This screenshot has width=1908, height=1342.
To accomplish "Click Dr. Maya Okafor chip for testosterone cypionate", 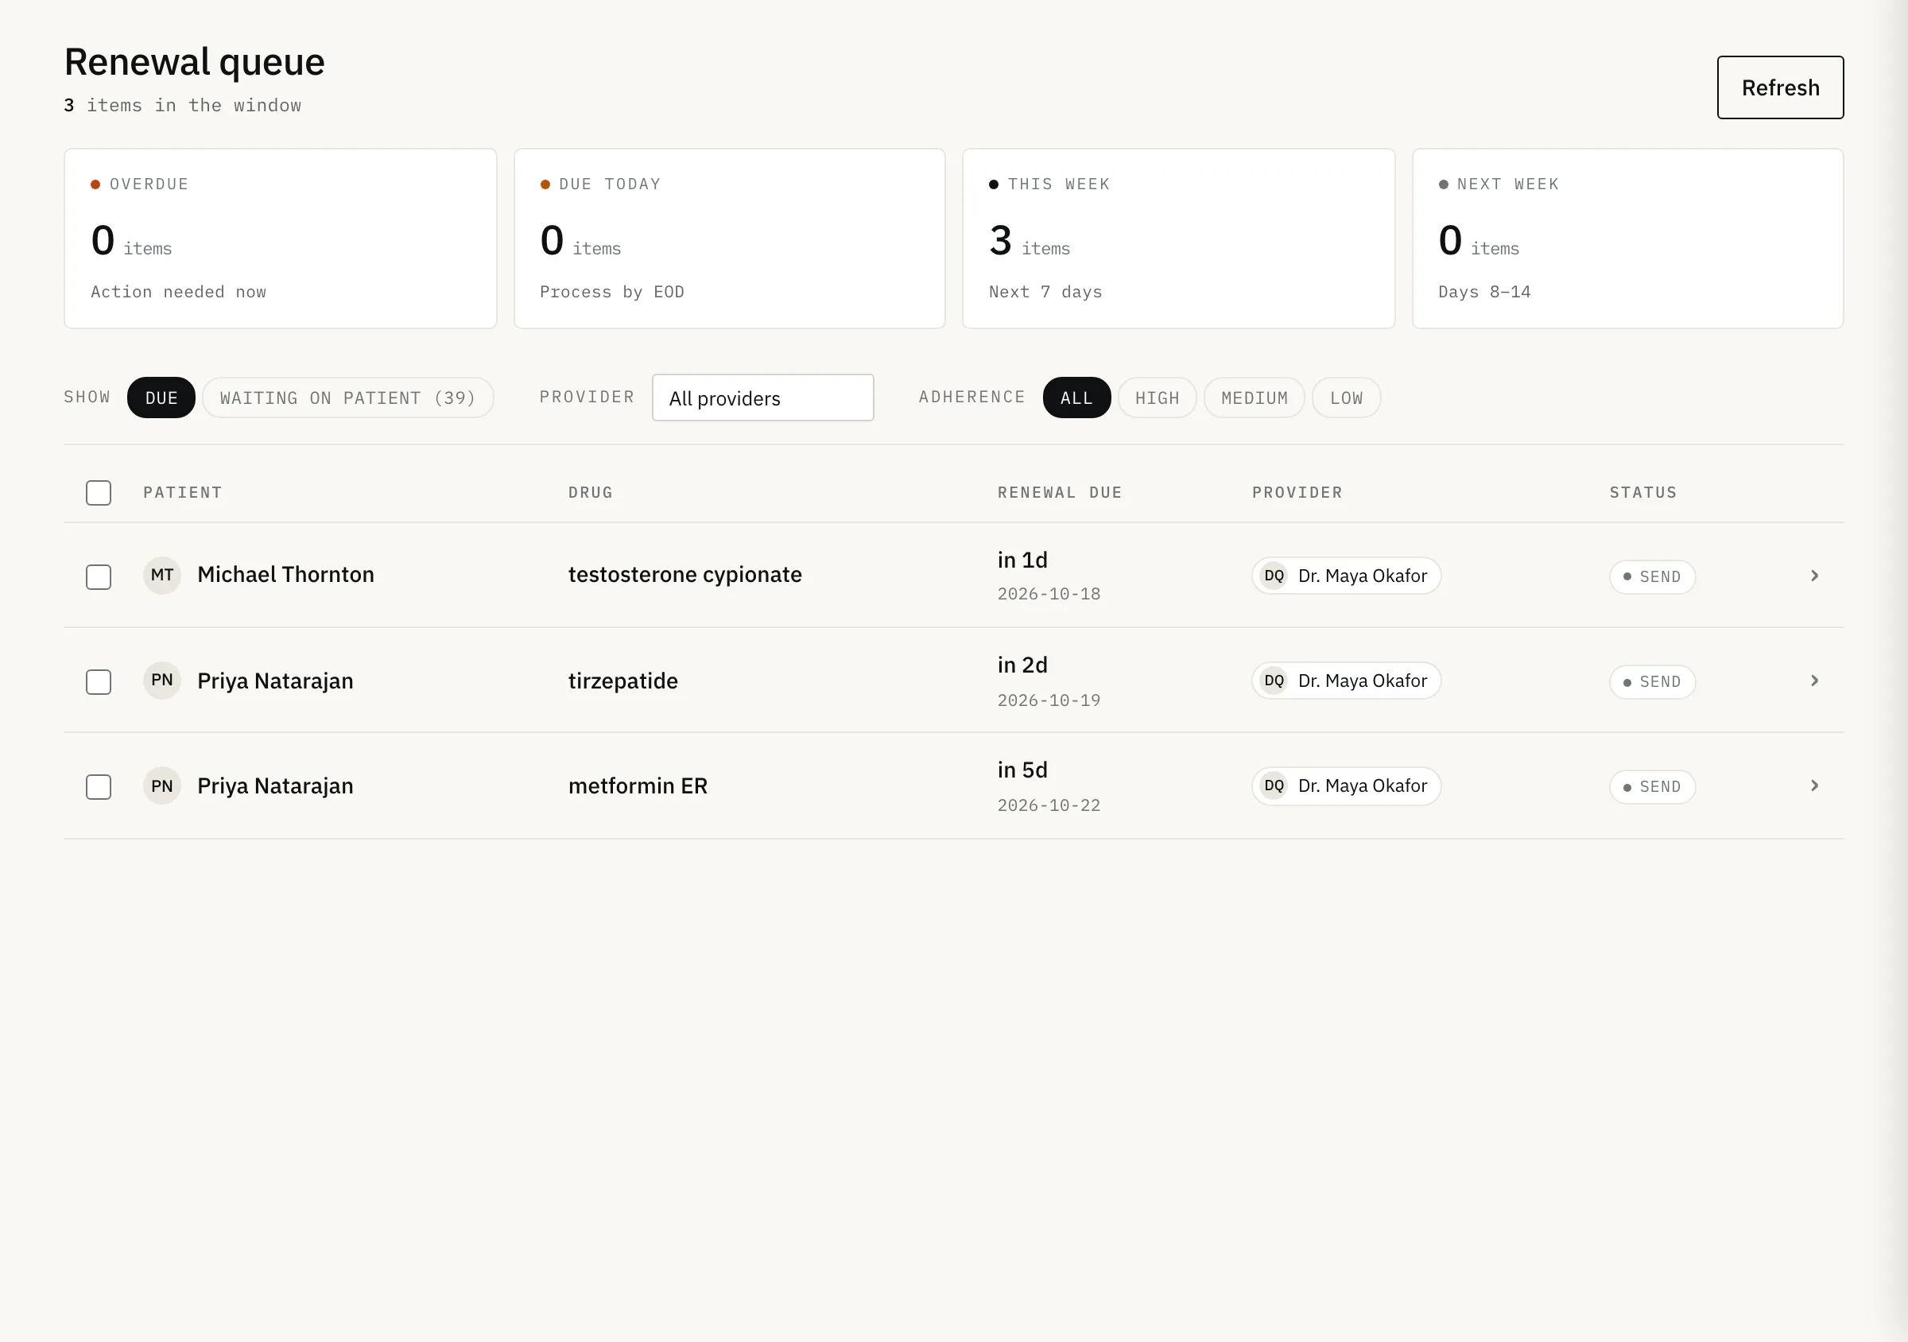I will 1346,575.
